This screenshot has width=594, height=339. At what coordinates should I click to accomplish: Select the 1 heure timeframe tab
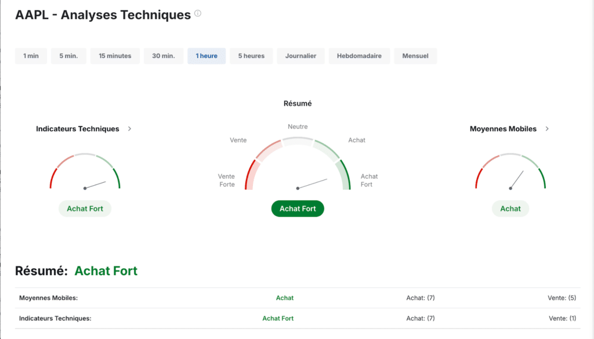click(x=207, y=56)
